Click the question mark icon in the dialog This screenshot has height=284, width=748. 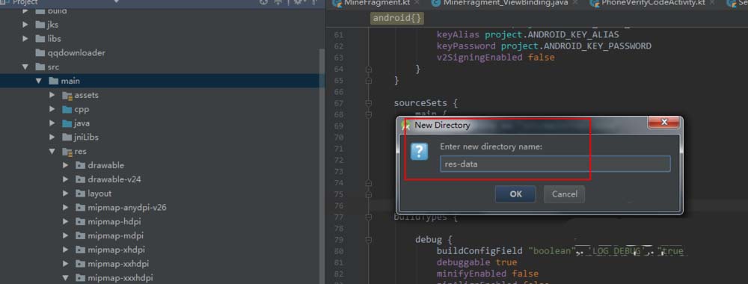pos(420,152)
